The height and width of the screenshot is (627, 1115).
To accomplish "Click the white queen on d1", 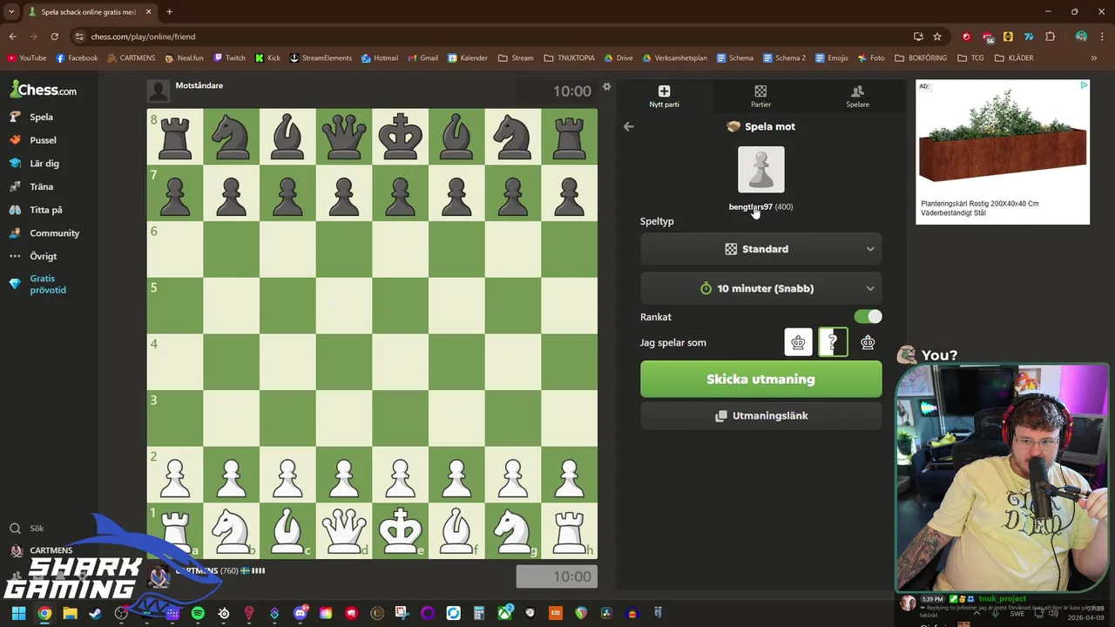I will tap(343, 530).
